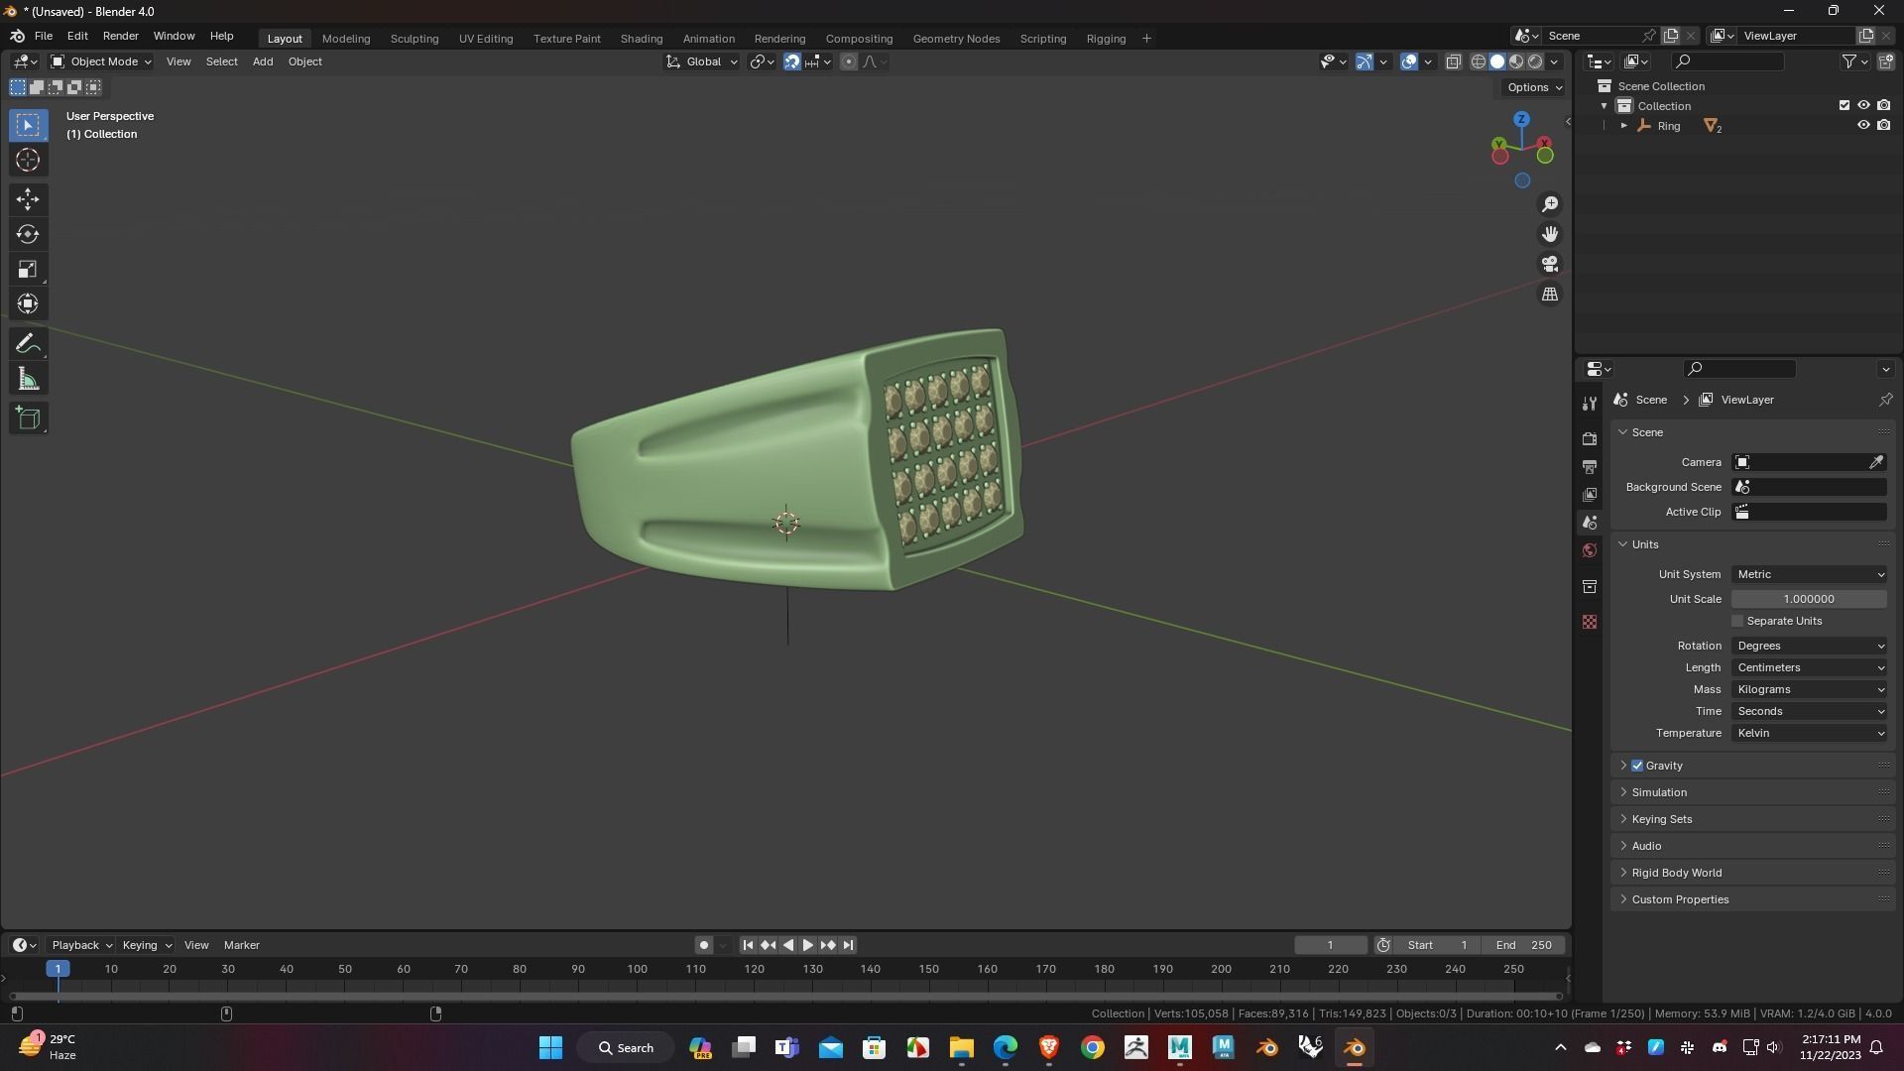The image size is (1904, 1071).
Task: Toggle camera view icon
Action: (1549, 264)
